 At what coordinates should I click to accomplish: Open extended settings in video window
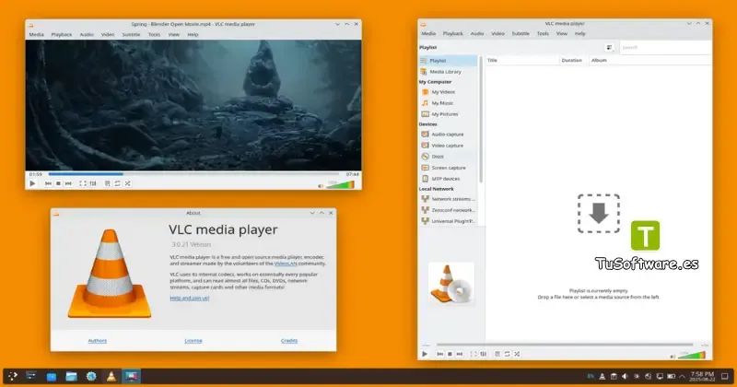pyautogui.click(x=93, y=183)
